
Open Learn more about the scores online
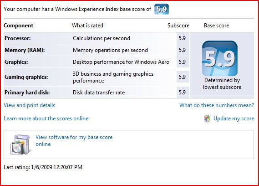coord(46,119)
